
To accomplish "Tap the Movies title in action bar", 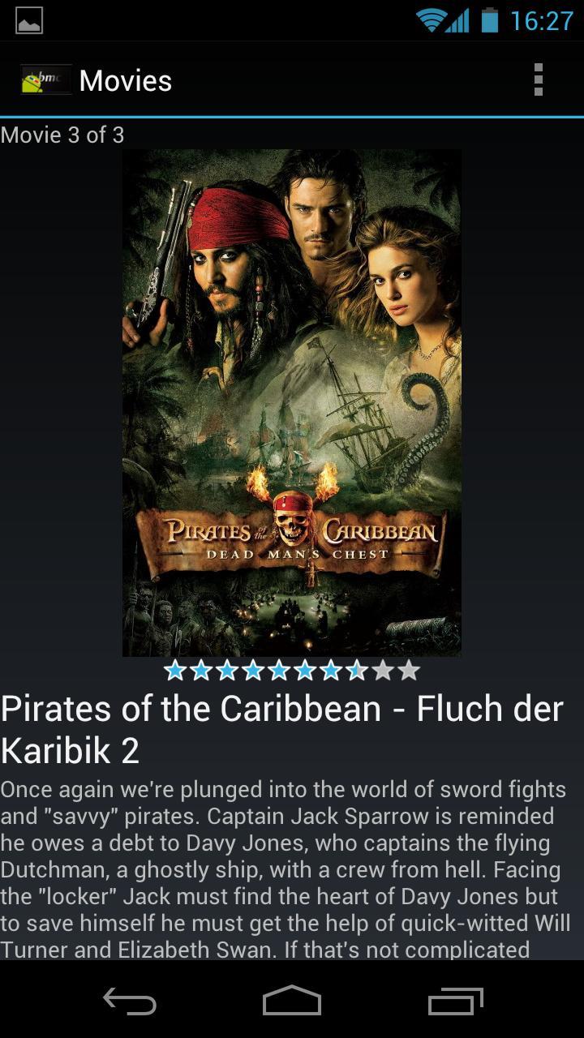I will click(126, 80).
